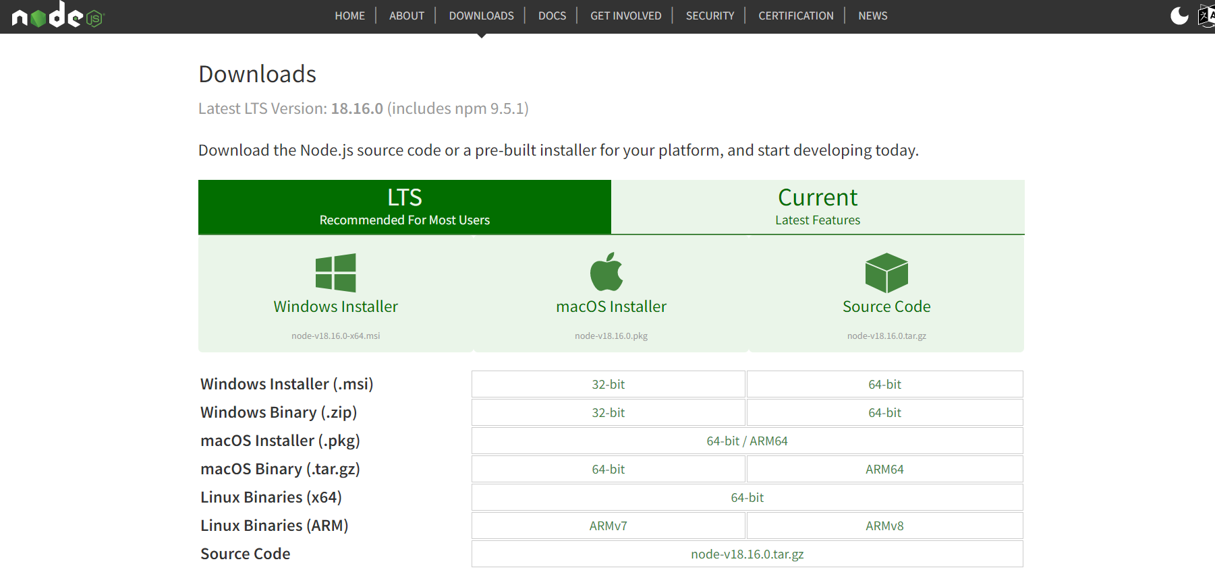
Task: Download Linux Binaries ARMv7
Action: coord(609,525)
